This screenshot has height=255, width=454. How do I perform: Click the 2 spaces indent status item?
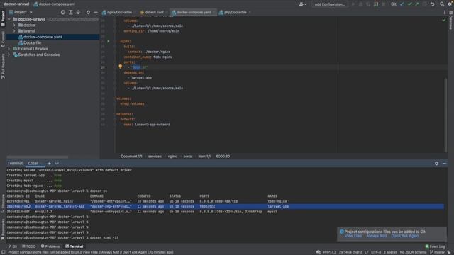[x=390, y=252]
